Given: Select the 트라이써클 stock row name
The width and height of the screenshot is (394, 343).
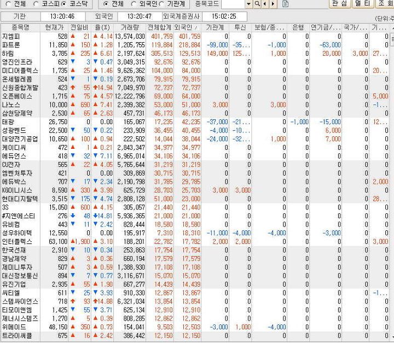Looking at the screenshot, I should pyautogui.click(x=18, y=335).
